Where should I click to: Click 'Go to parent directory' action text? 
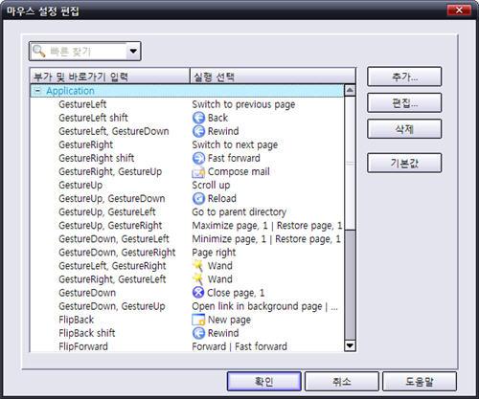coord(239,211)
